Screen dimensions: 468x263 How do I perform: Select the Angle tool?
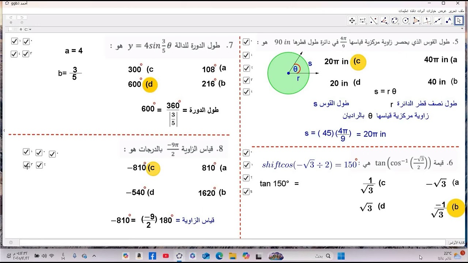point(384,21)
